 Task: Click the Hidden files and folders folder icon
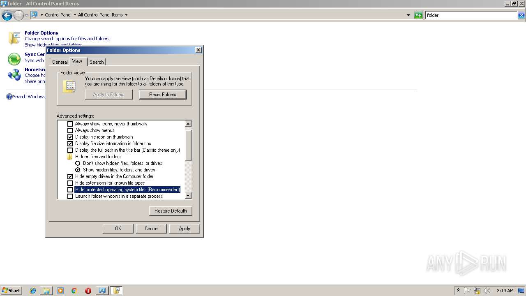(x=70, y=157)
